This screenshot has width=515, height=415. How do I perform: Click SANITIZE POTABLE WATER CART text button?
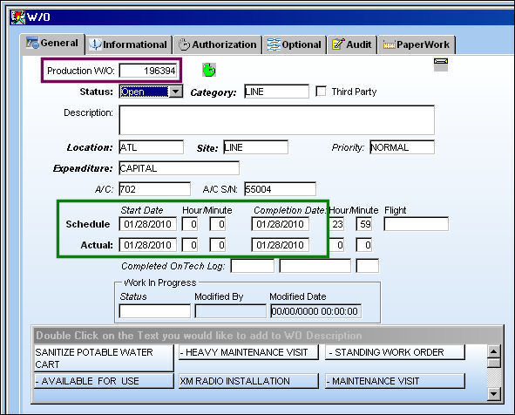pyautogui.click(x=104, y=358)
